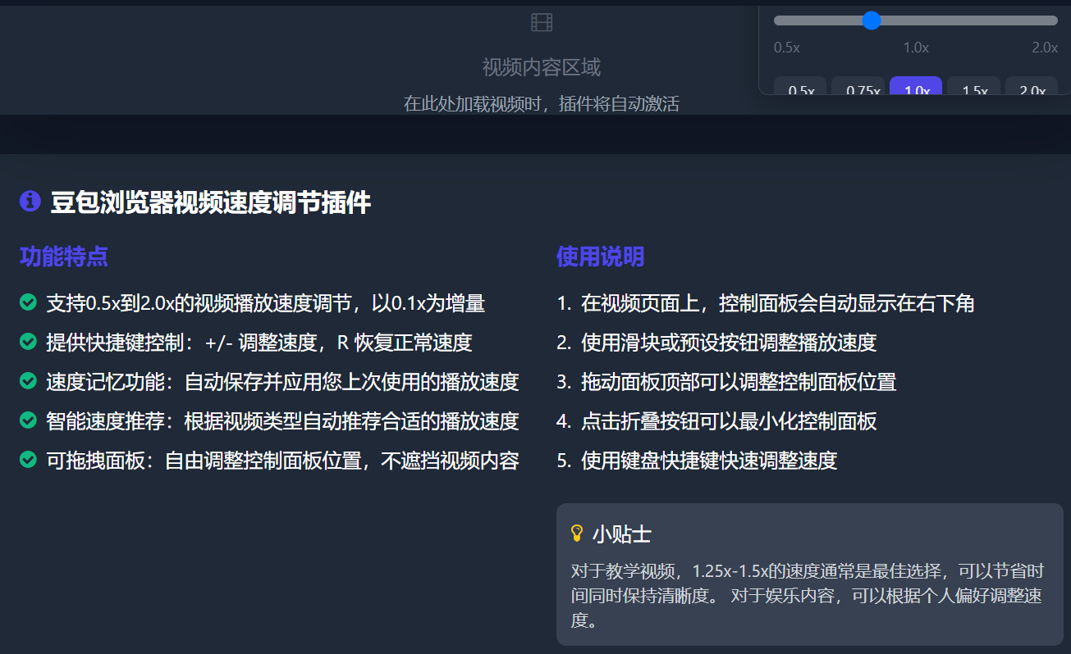Select the highlighted 1.0x preset button

tap(917, 87)
